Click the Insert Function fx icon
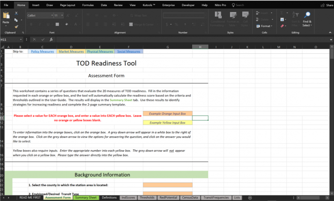 click(x=50, y=40)
